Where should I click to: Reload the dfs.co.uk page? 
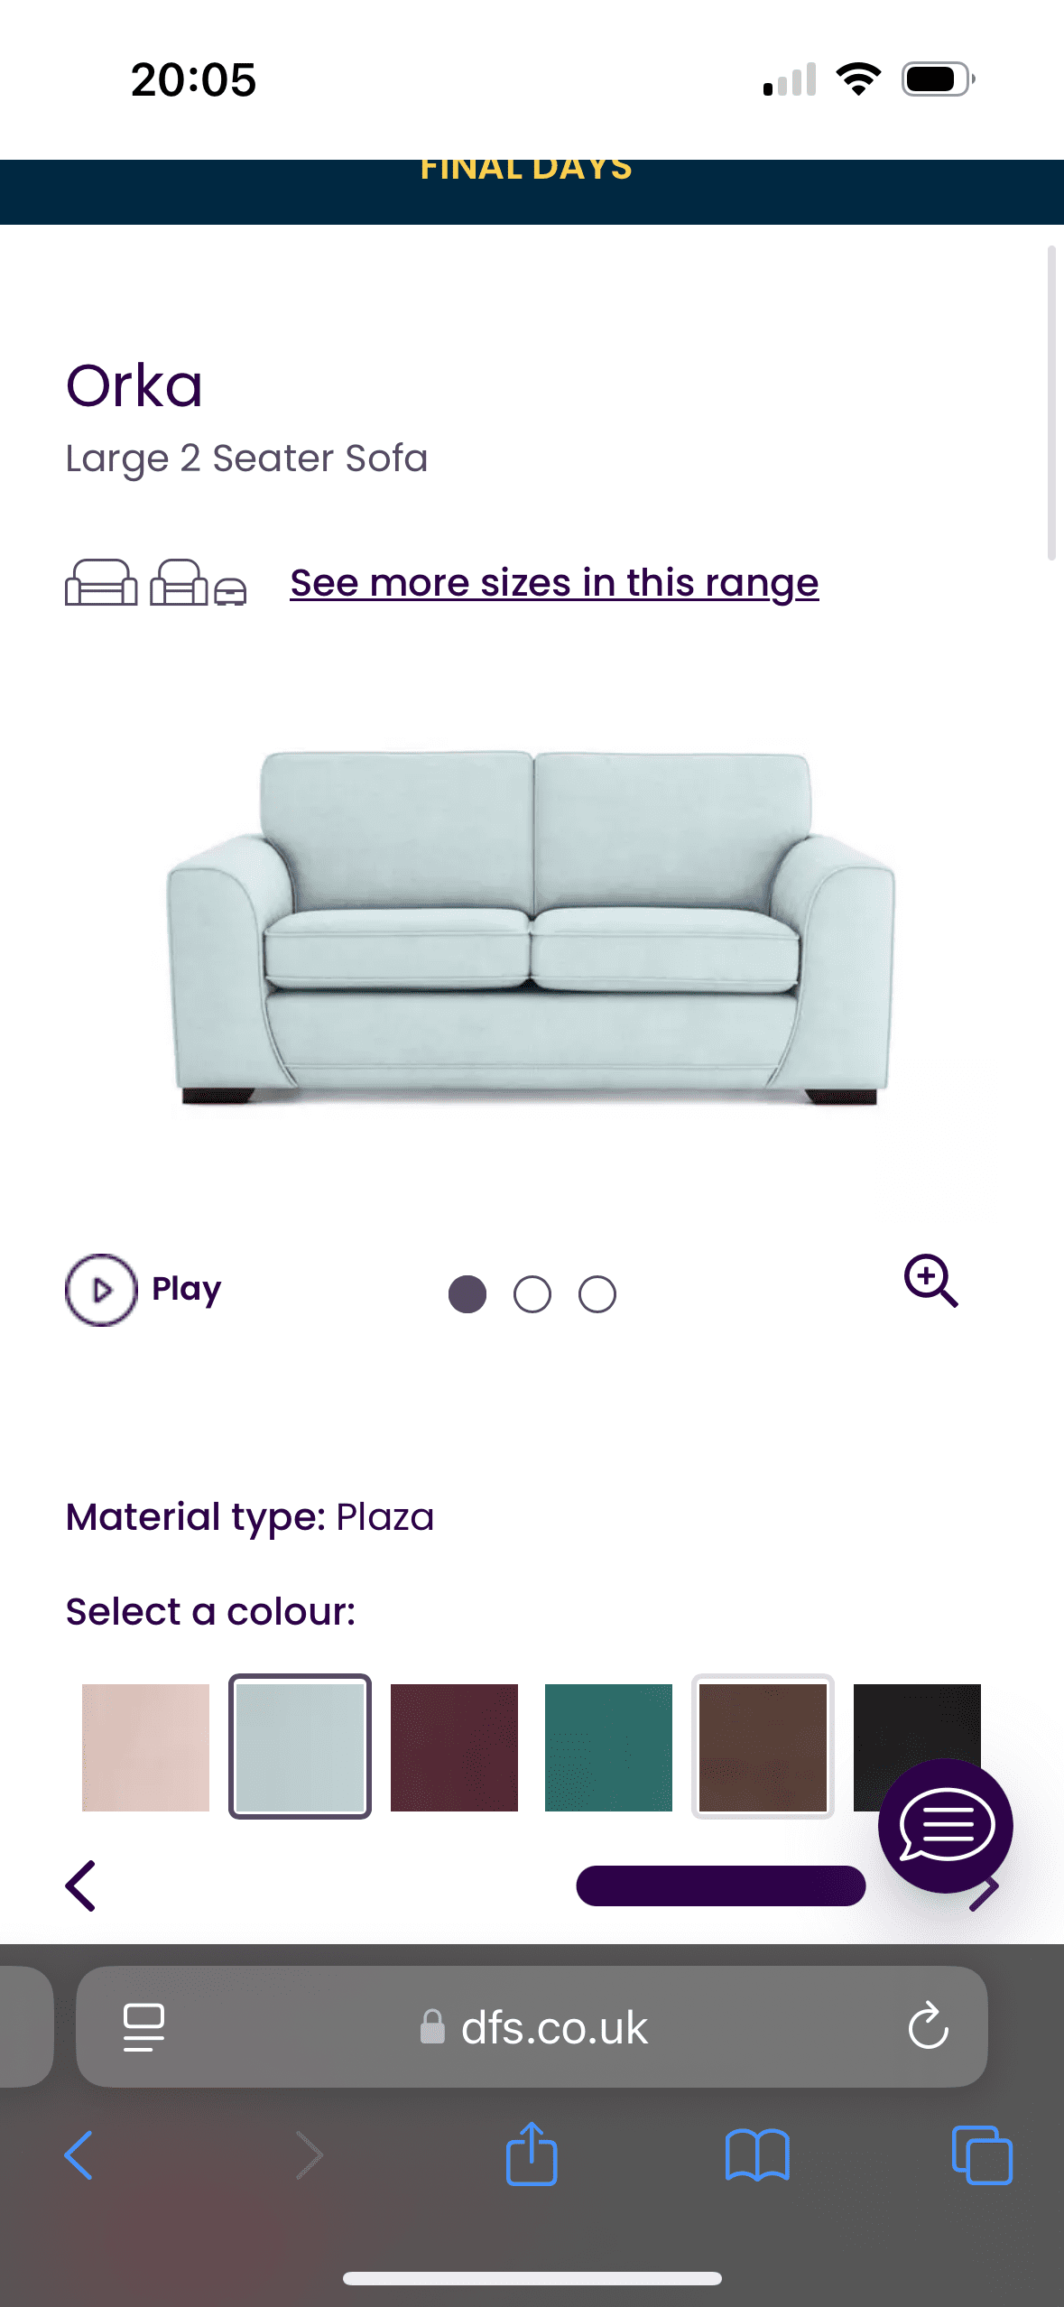928,2027
